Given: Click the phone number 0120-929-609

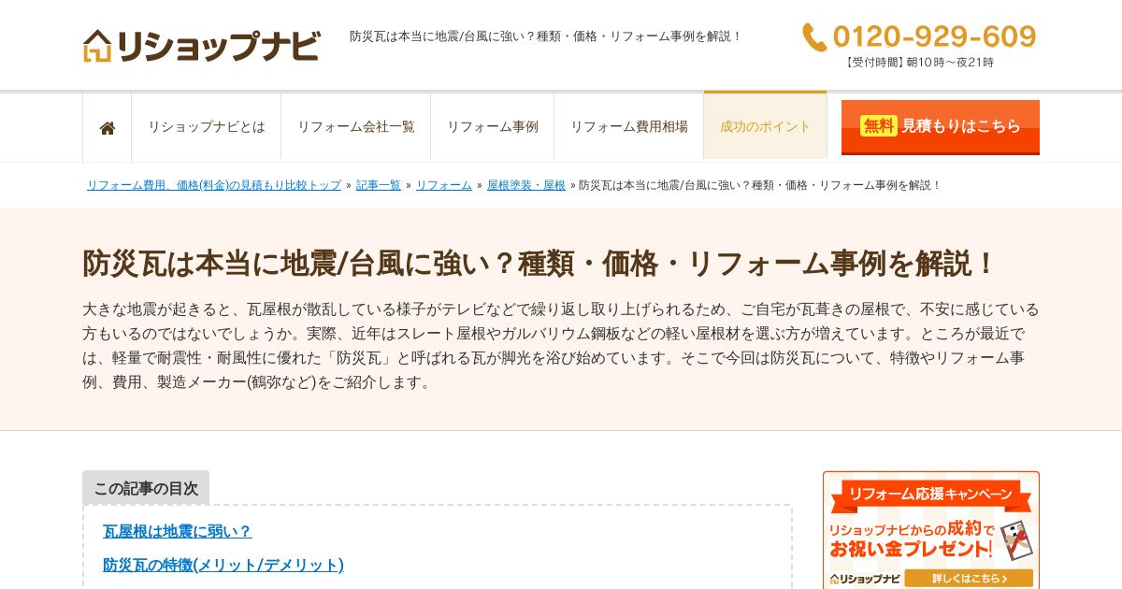Looking at the screenshot, I should tap(934, 36).
